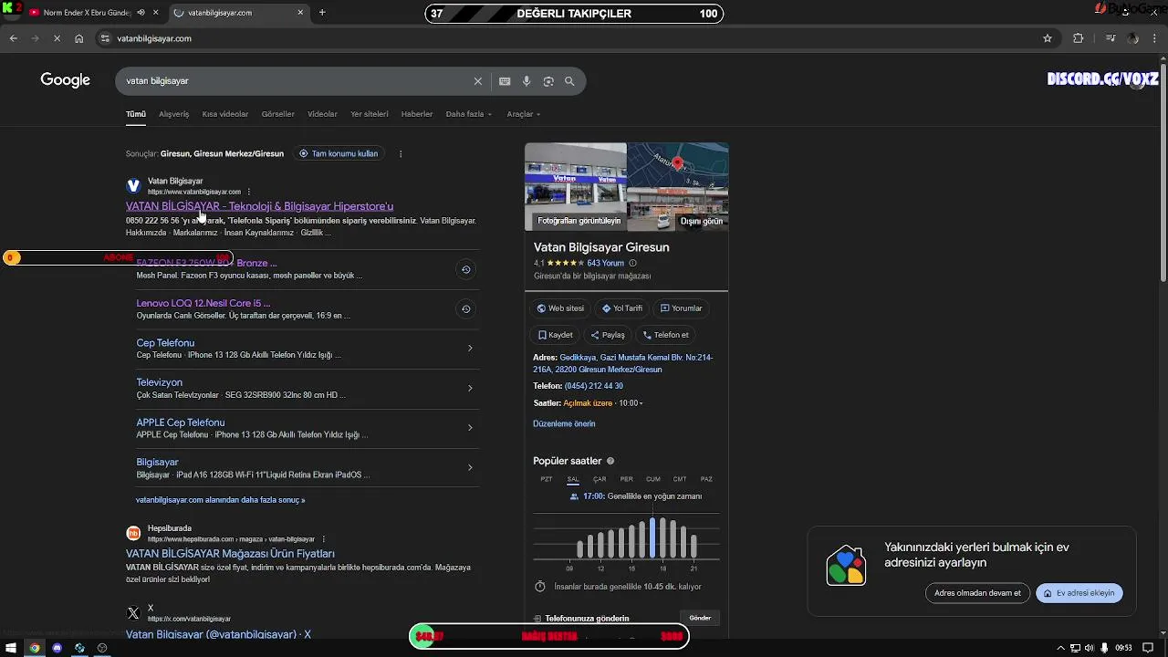
Task: Open the Windows Start menu
Action: (x=11, y=648)
